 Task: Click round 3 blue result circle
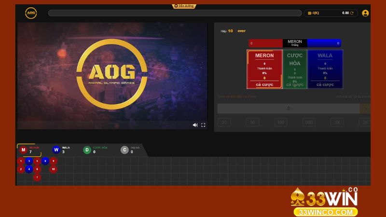click(29, 161)
